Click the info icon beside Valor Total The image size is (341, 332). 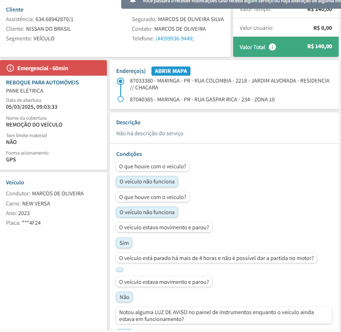272,47
